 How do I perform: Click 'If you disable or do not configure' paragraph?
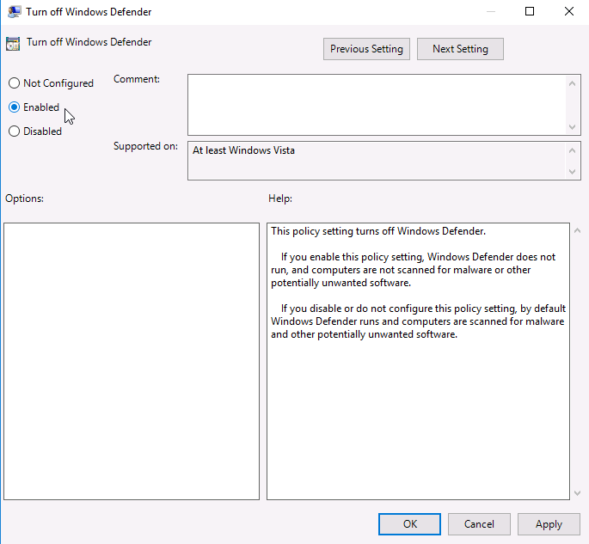pos(418,321)
